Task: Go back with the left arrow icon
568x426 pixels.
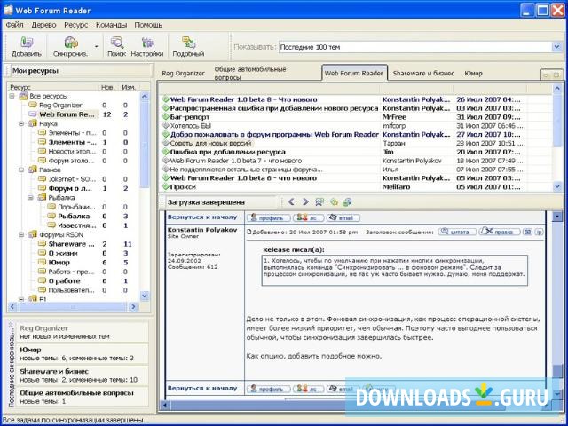Action: coord(291,202)
